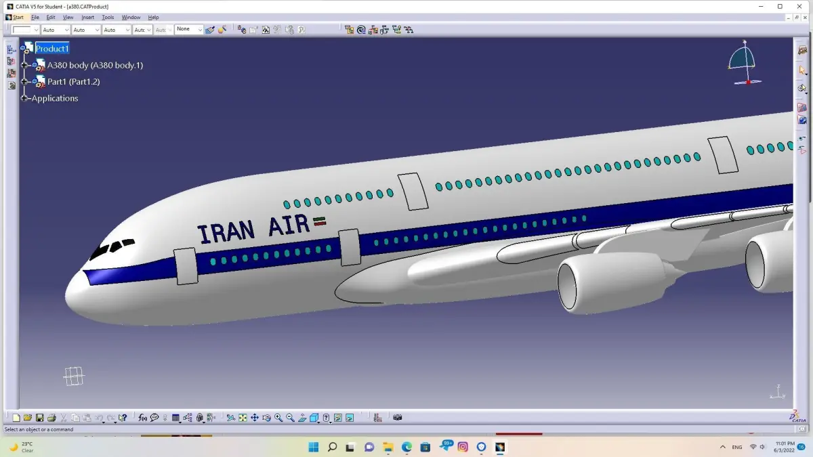813x457 pixels.
Task: Click the ENG language indicator in taskbar
Action: pyautogui.click(x=737, y=447)
